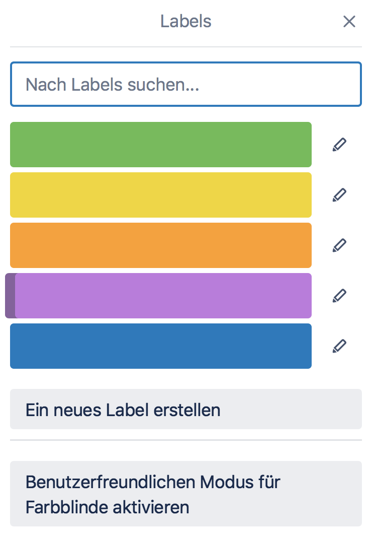Edit the purple label via its pencil icon
The image size is (376, 535).
339,296
